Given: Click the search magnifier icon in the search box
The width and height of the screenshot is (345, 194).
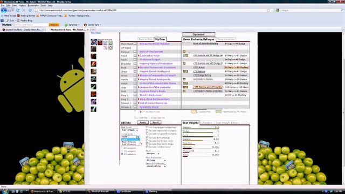Looking at the screenshot, I should point(342,10).
